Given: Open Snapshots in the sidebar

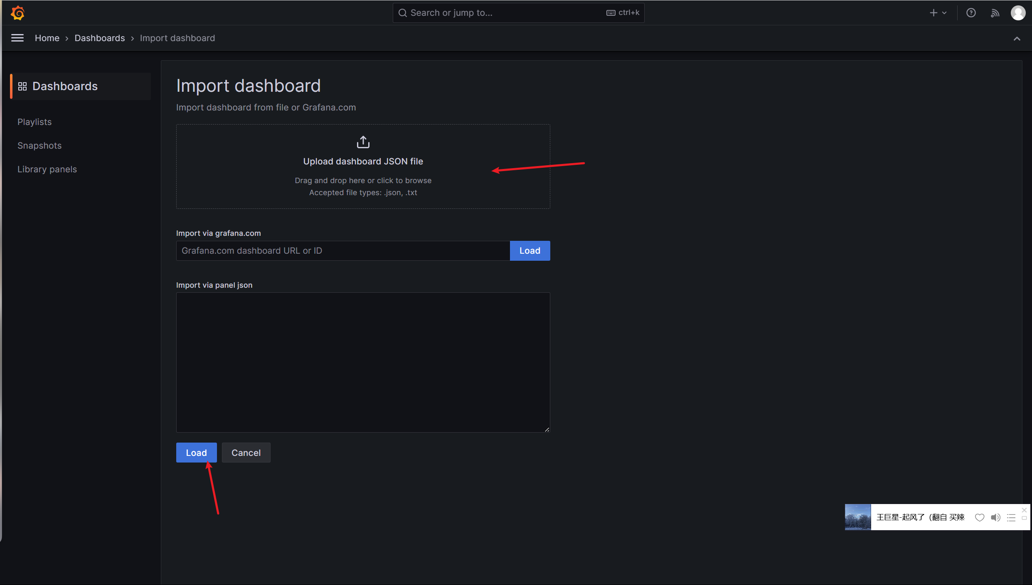Looking at the screenshot, I should (39, 146).
